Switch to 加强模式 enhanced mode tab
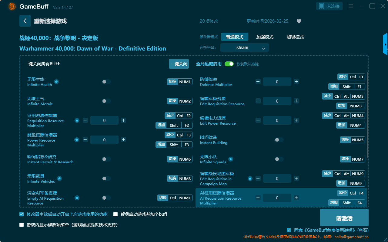The height and width of the screenshot is (242, 388). [265, 37]
